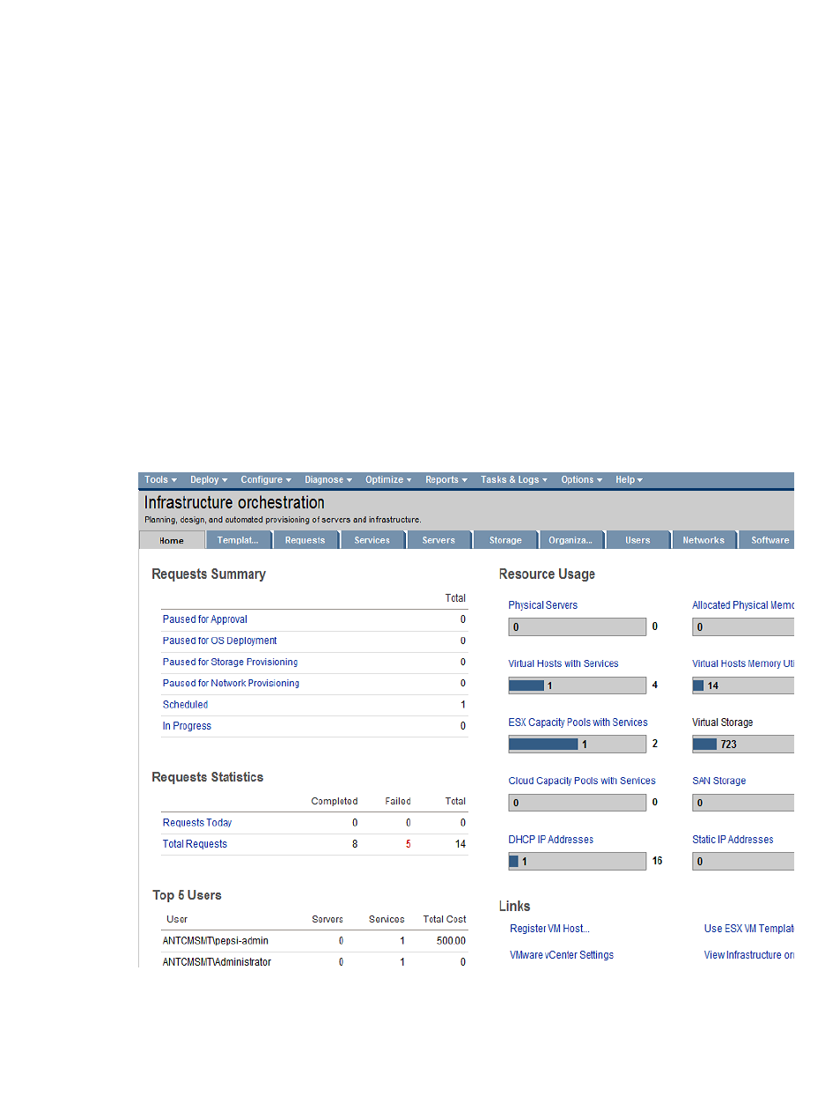Image resolution: width=840 pixels, height=1119 pixels.
Task: Open the Networks tab
Action: point(704,540)
